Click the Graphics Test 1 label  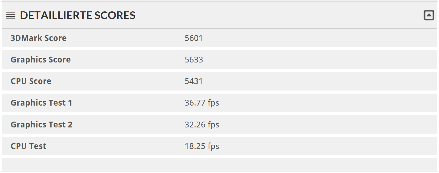click(x=41, y=103)
